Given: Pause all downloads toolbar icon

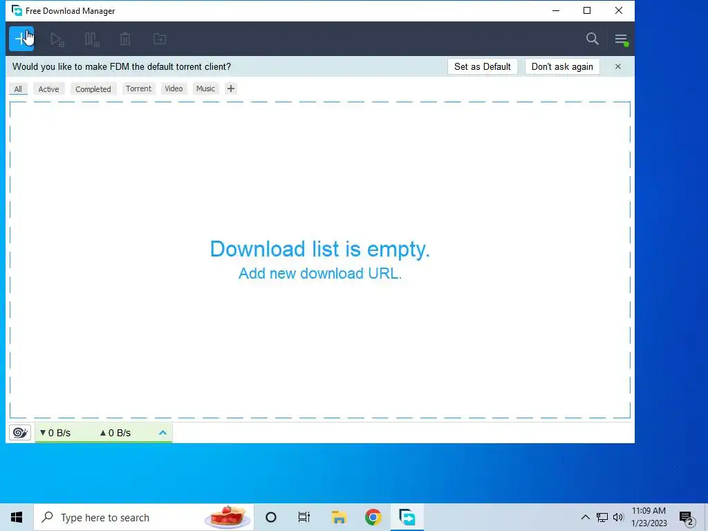Looking at the screenshot, I should click(x=92, y=39).
